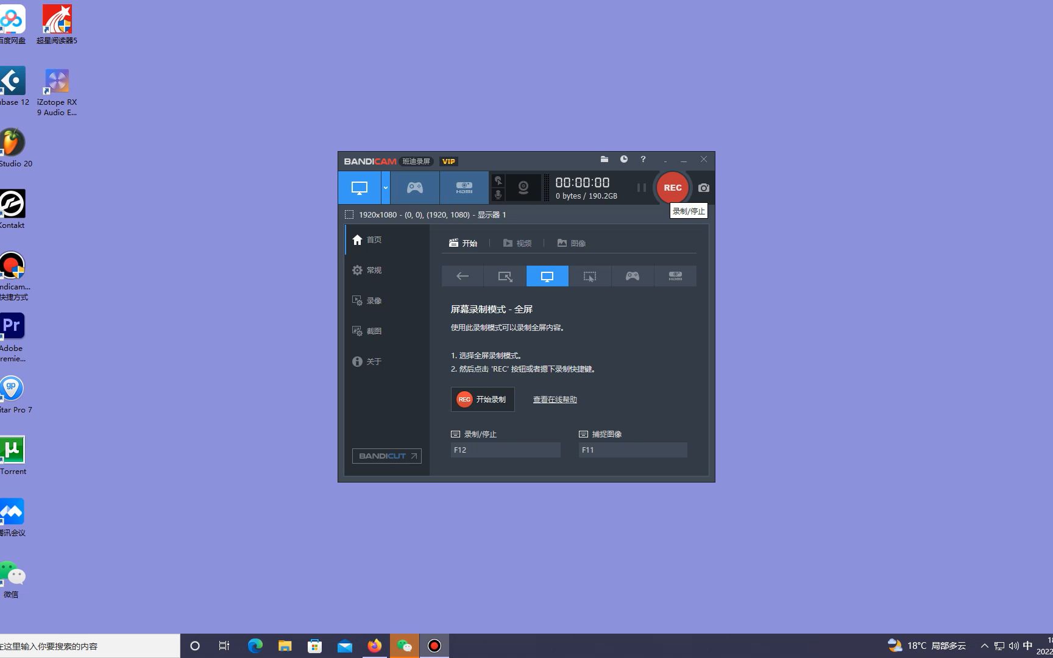Open Microsoft Store from taskbar

[x=314, y=646]
